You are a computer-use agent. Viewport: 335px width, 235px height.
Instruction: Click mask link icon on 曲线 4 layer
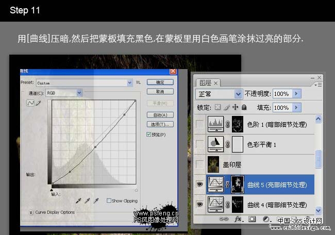(x=227, y=205)
